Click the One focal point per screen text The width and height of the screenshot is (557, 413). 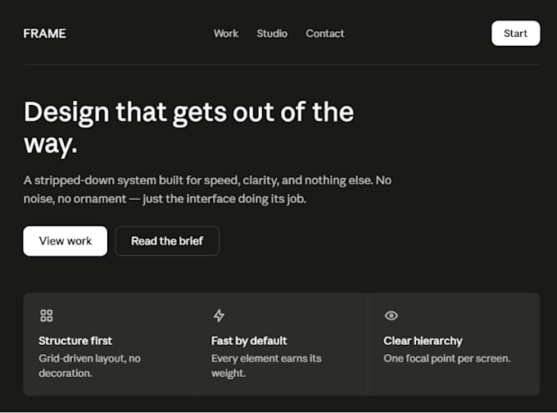[447, 358]
